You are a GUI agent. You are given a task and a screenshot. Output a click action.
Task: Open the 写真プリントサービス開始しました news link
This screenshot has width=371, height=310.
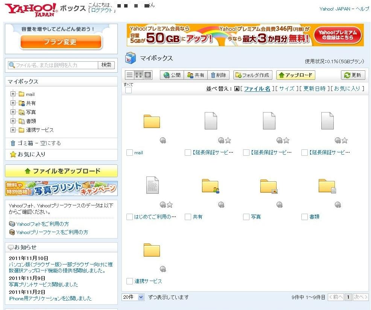[43, 284]
